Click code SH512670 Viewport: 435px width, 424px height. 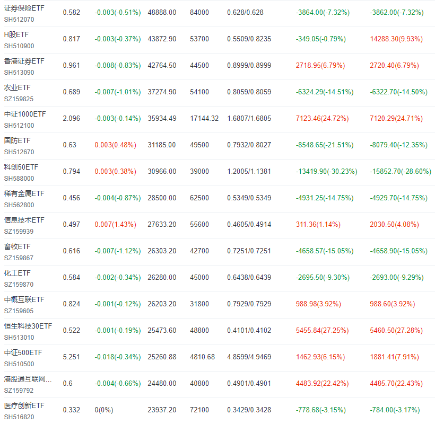pyautogui.click(x=19, y=152)
